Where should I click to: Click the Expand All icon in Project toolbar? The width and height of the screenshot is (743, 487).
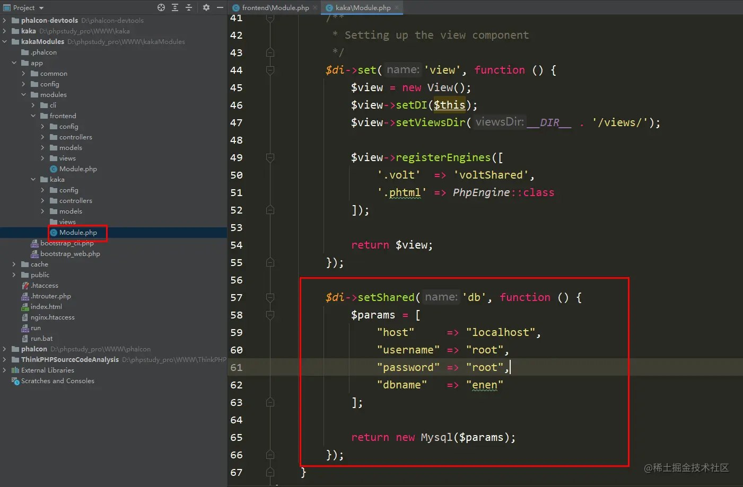pos(175,7)
